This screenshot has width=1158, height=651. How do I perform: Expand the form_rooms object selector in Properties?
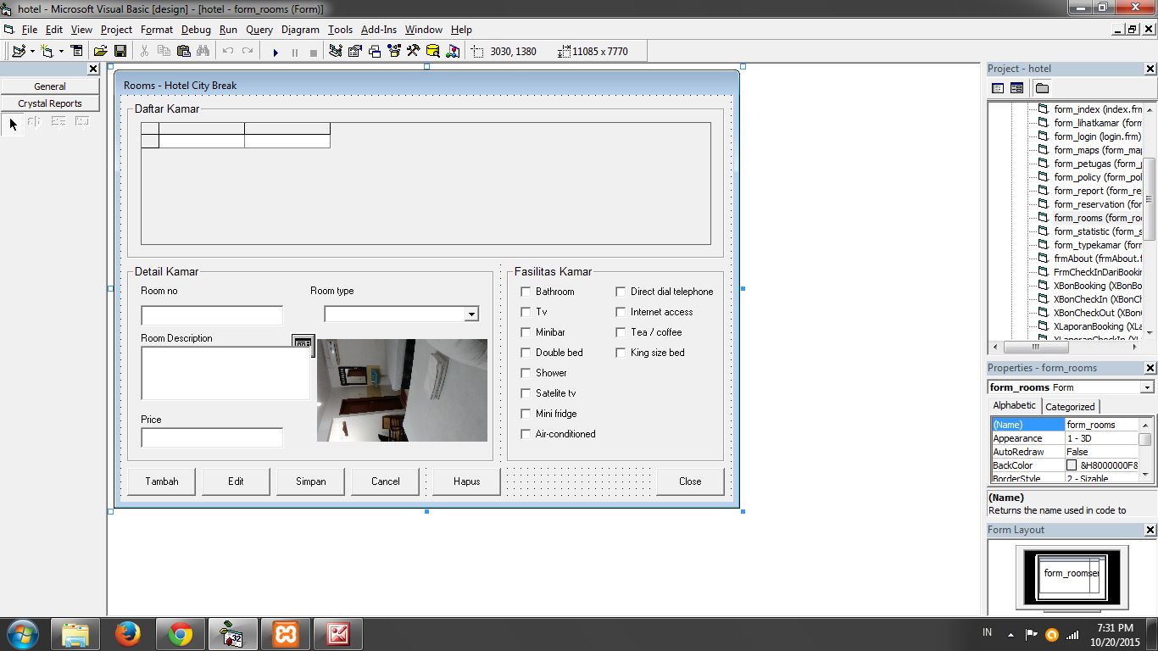point(1146,387)
